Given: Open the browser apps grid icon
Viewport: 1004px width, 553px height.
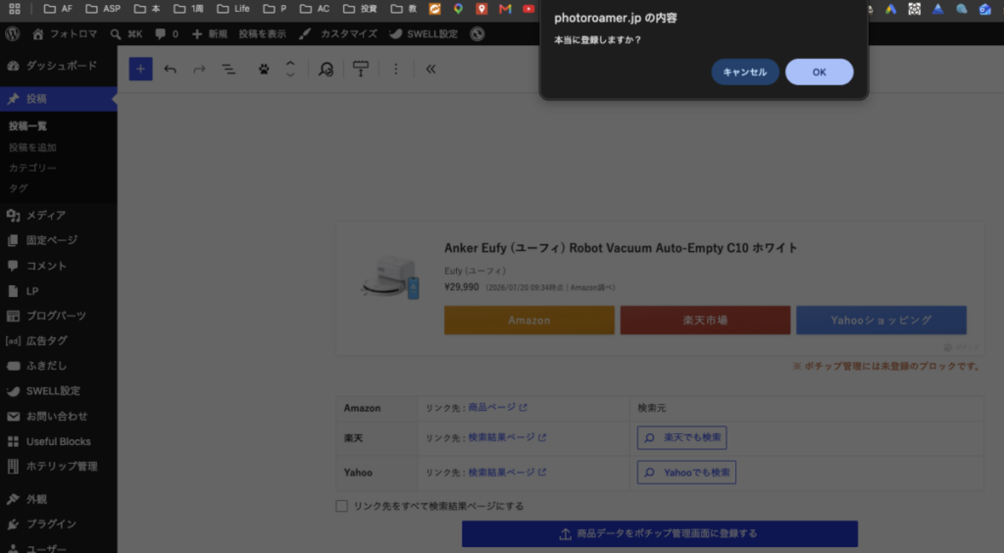Looking at the screenshot, I should 14,8.
